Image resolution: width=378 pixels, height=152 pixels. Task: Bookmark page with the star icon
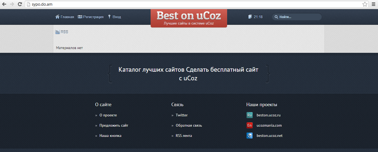point(365,4)
